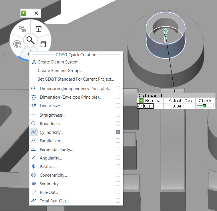Enable the Roundness checkbox
The width and height of the screenshot is (217, 211).
pyautogui.click(x=118, y=124)
